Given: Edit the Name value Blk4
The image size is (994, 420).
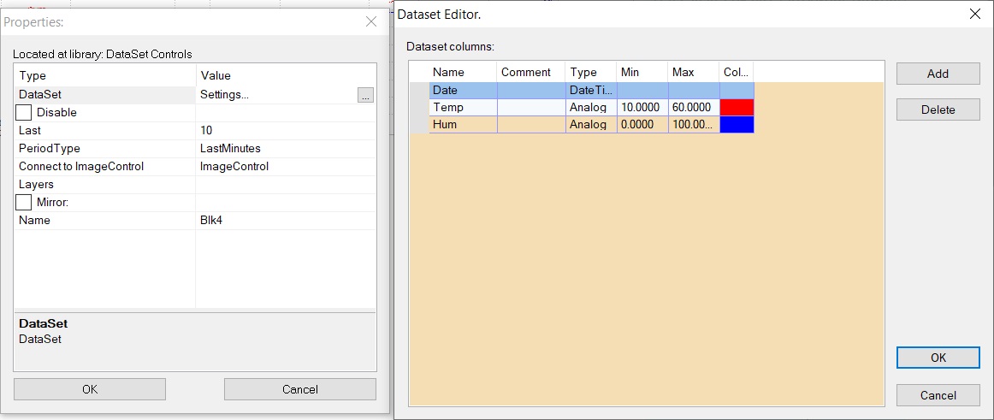Looking at the screenshot, I should (x=286, y=221).
